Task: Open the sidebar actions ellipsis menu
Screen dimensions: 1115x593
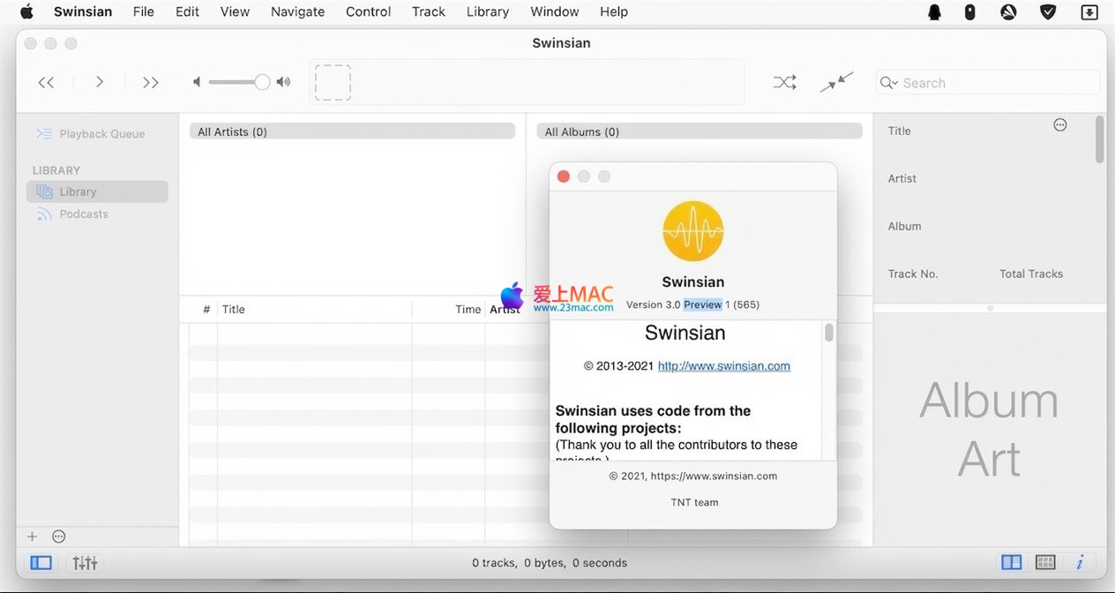Action: point(59,537)
